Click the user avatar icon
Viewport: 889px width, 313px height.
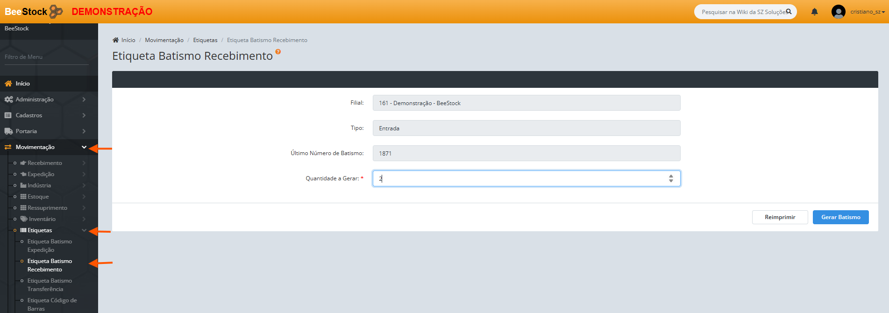click(x=838, y=12)
